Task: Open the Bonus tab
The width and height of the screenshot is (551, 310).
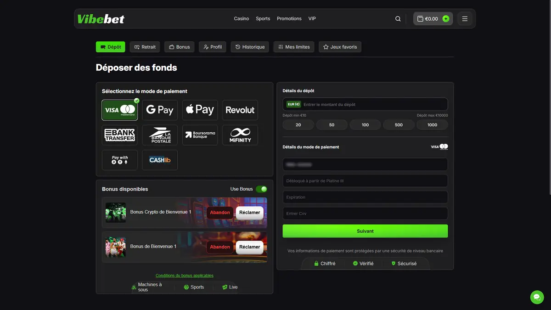Action: (179, 47)
